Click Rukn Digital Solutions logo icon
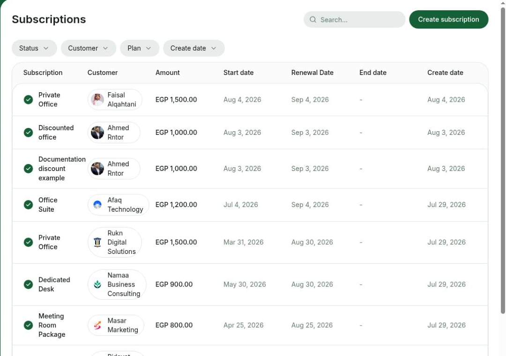This screenshot has width=506, height=356. (97, 242)
